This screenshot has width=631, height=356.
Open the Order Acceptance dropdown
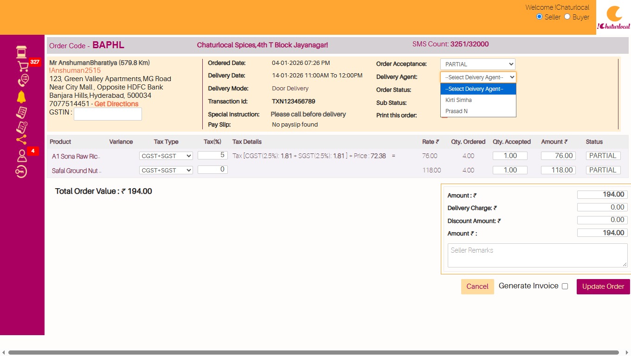(x=478, y=64)
